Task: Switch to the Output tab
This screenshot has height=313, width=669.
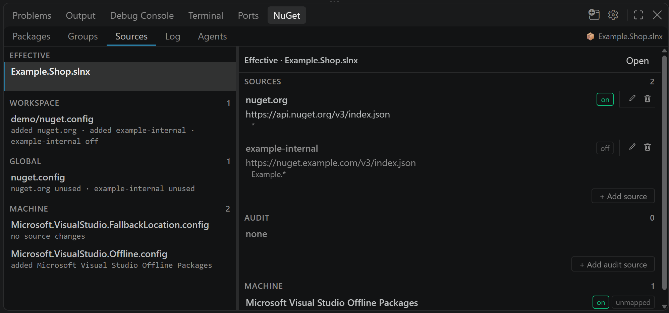Action: point(80,15)
